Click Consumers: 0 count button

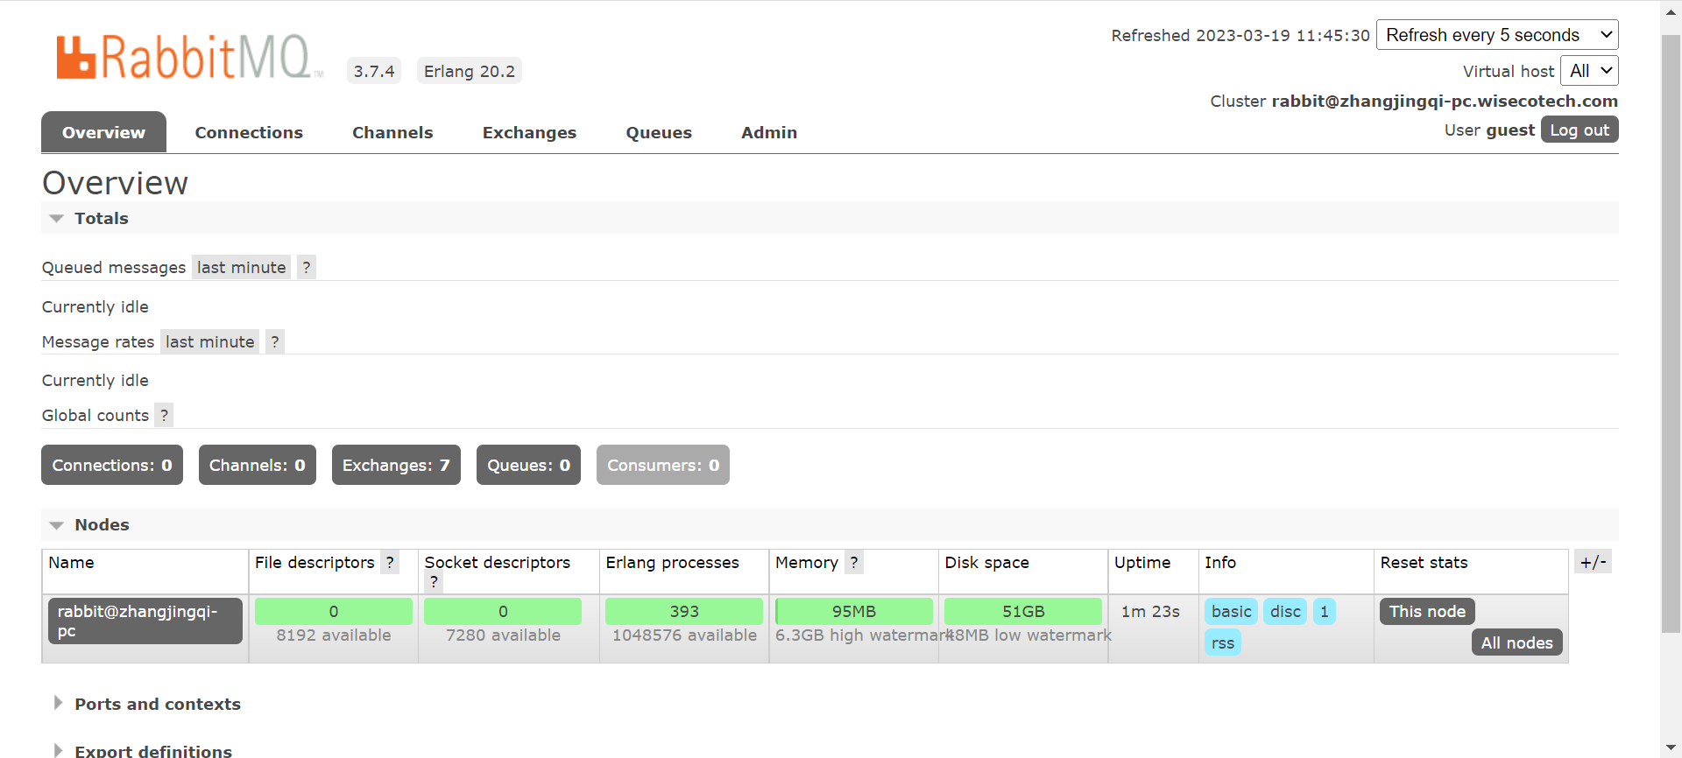point(663,465)
